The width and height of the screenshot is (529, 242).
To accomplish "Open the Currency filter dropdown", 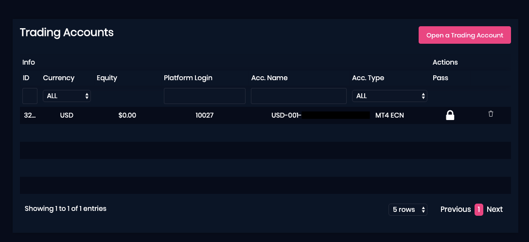I will pyautogui.click(x=67, y=96).
